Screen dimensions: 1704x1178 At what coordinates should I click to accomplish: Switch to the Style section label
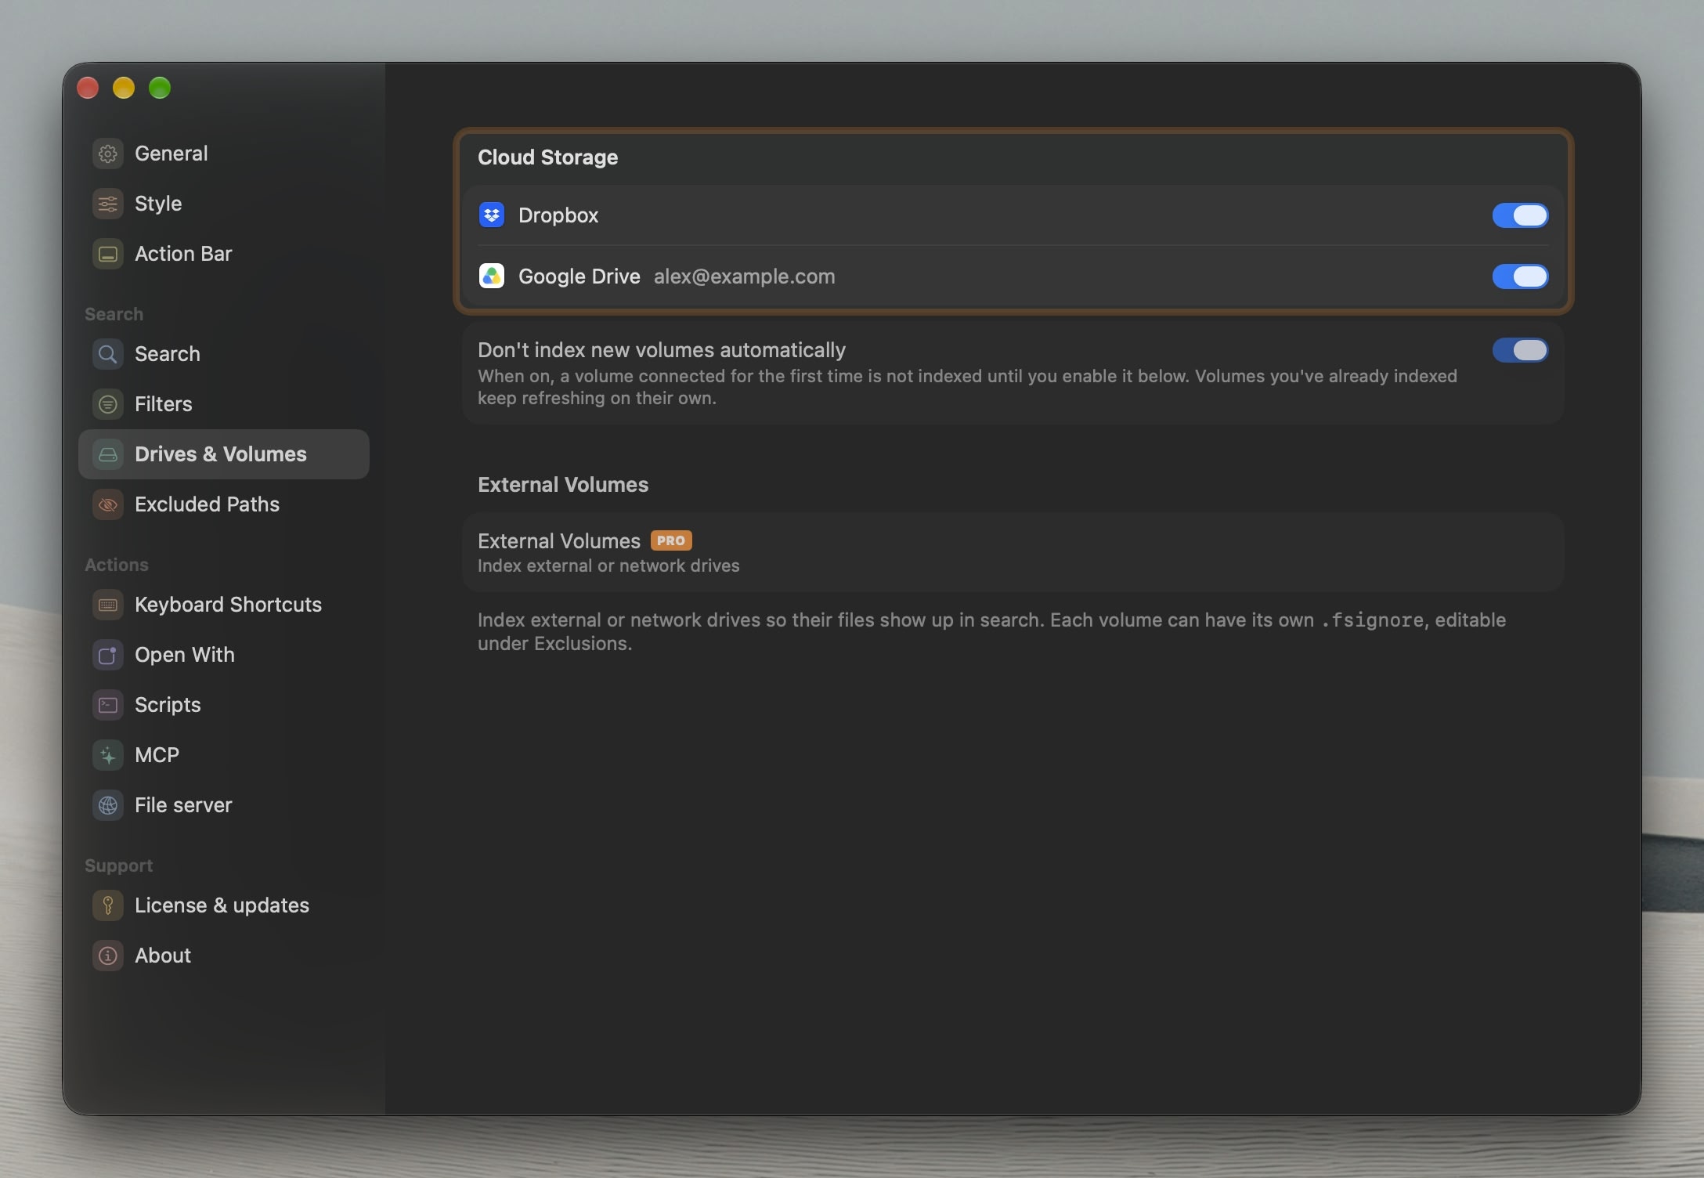tap(158, 204)
